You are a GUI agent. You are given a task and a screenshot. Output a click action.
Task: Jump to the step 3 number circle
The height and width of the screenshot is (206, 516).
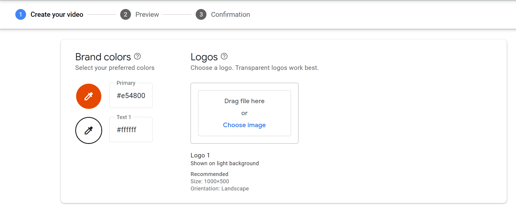click(201, 14)
